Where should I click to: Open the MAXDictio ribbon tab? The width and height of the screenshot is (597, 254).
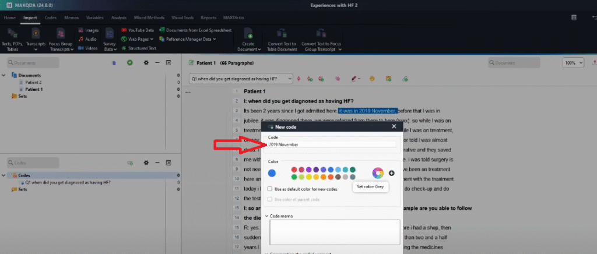[x=234, y=17]
